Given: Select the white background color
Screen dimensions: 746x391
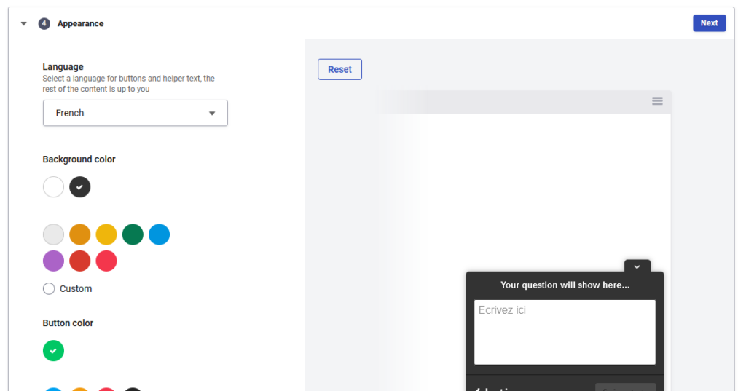Looking at the screenshot, I should pos(53,187).
